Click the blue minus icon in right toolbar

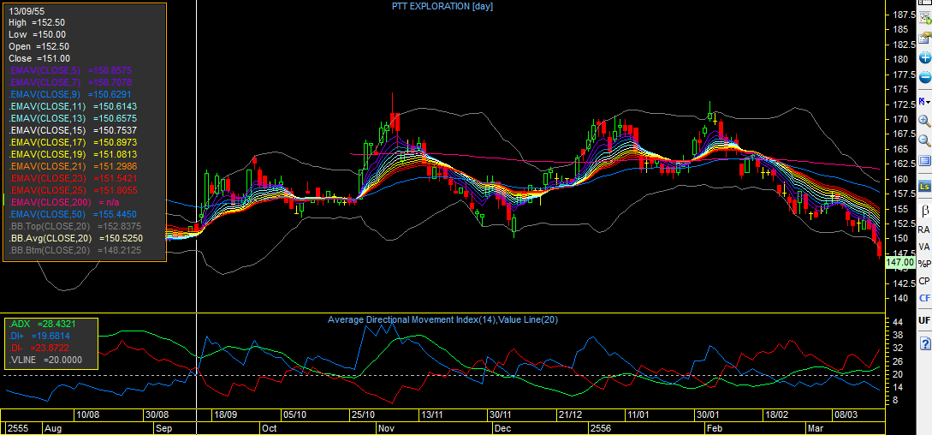click(925, 77)
